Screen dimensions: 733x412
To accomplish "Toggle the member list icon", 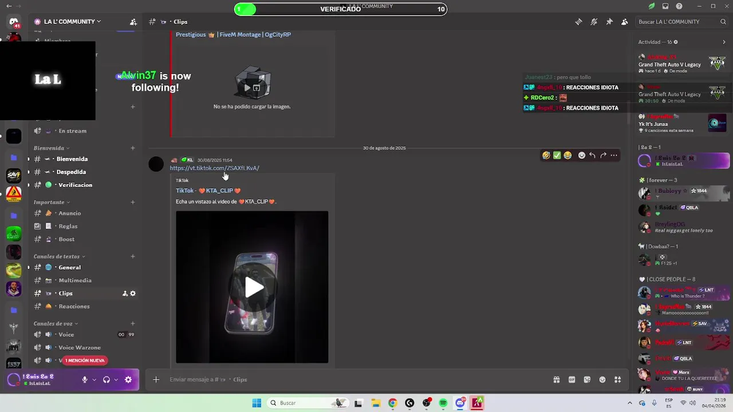I will point(624,22).
